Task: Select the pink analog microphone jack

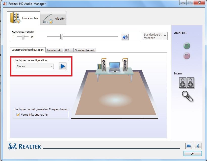Action: pos(187,56)
